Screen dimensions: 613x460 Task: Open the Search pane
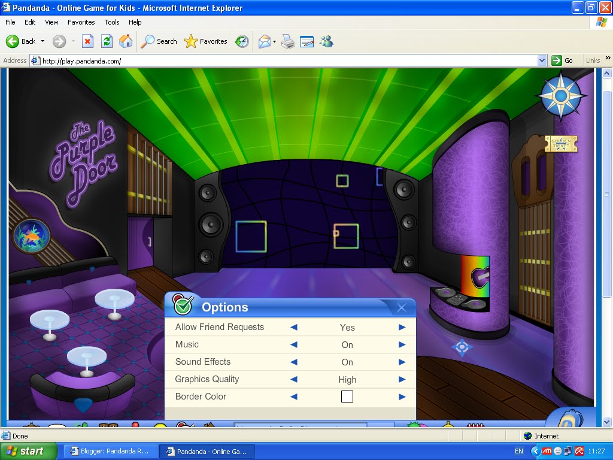click(x=159, y=41)
